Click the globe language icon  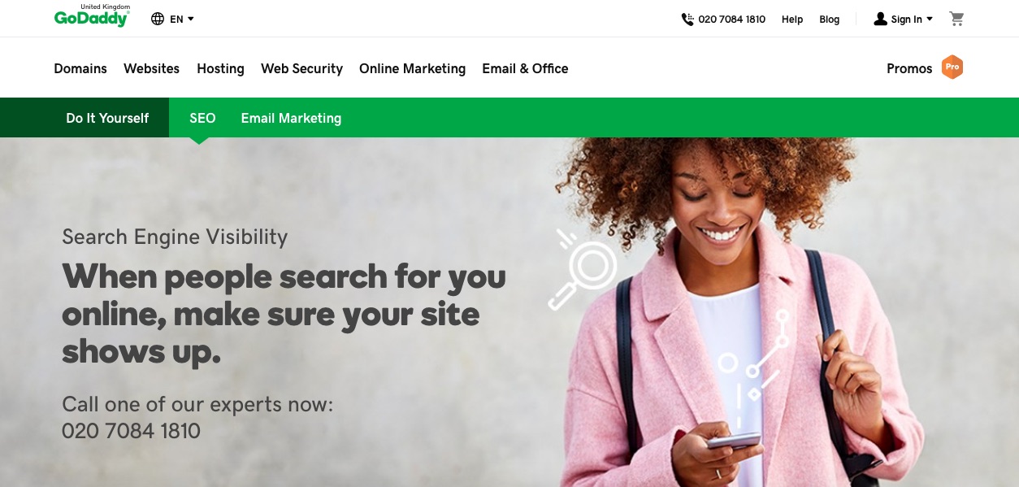point(158,19)
